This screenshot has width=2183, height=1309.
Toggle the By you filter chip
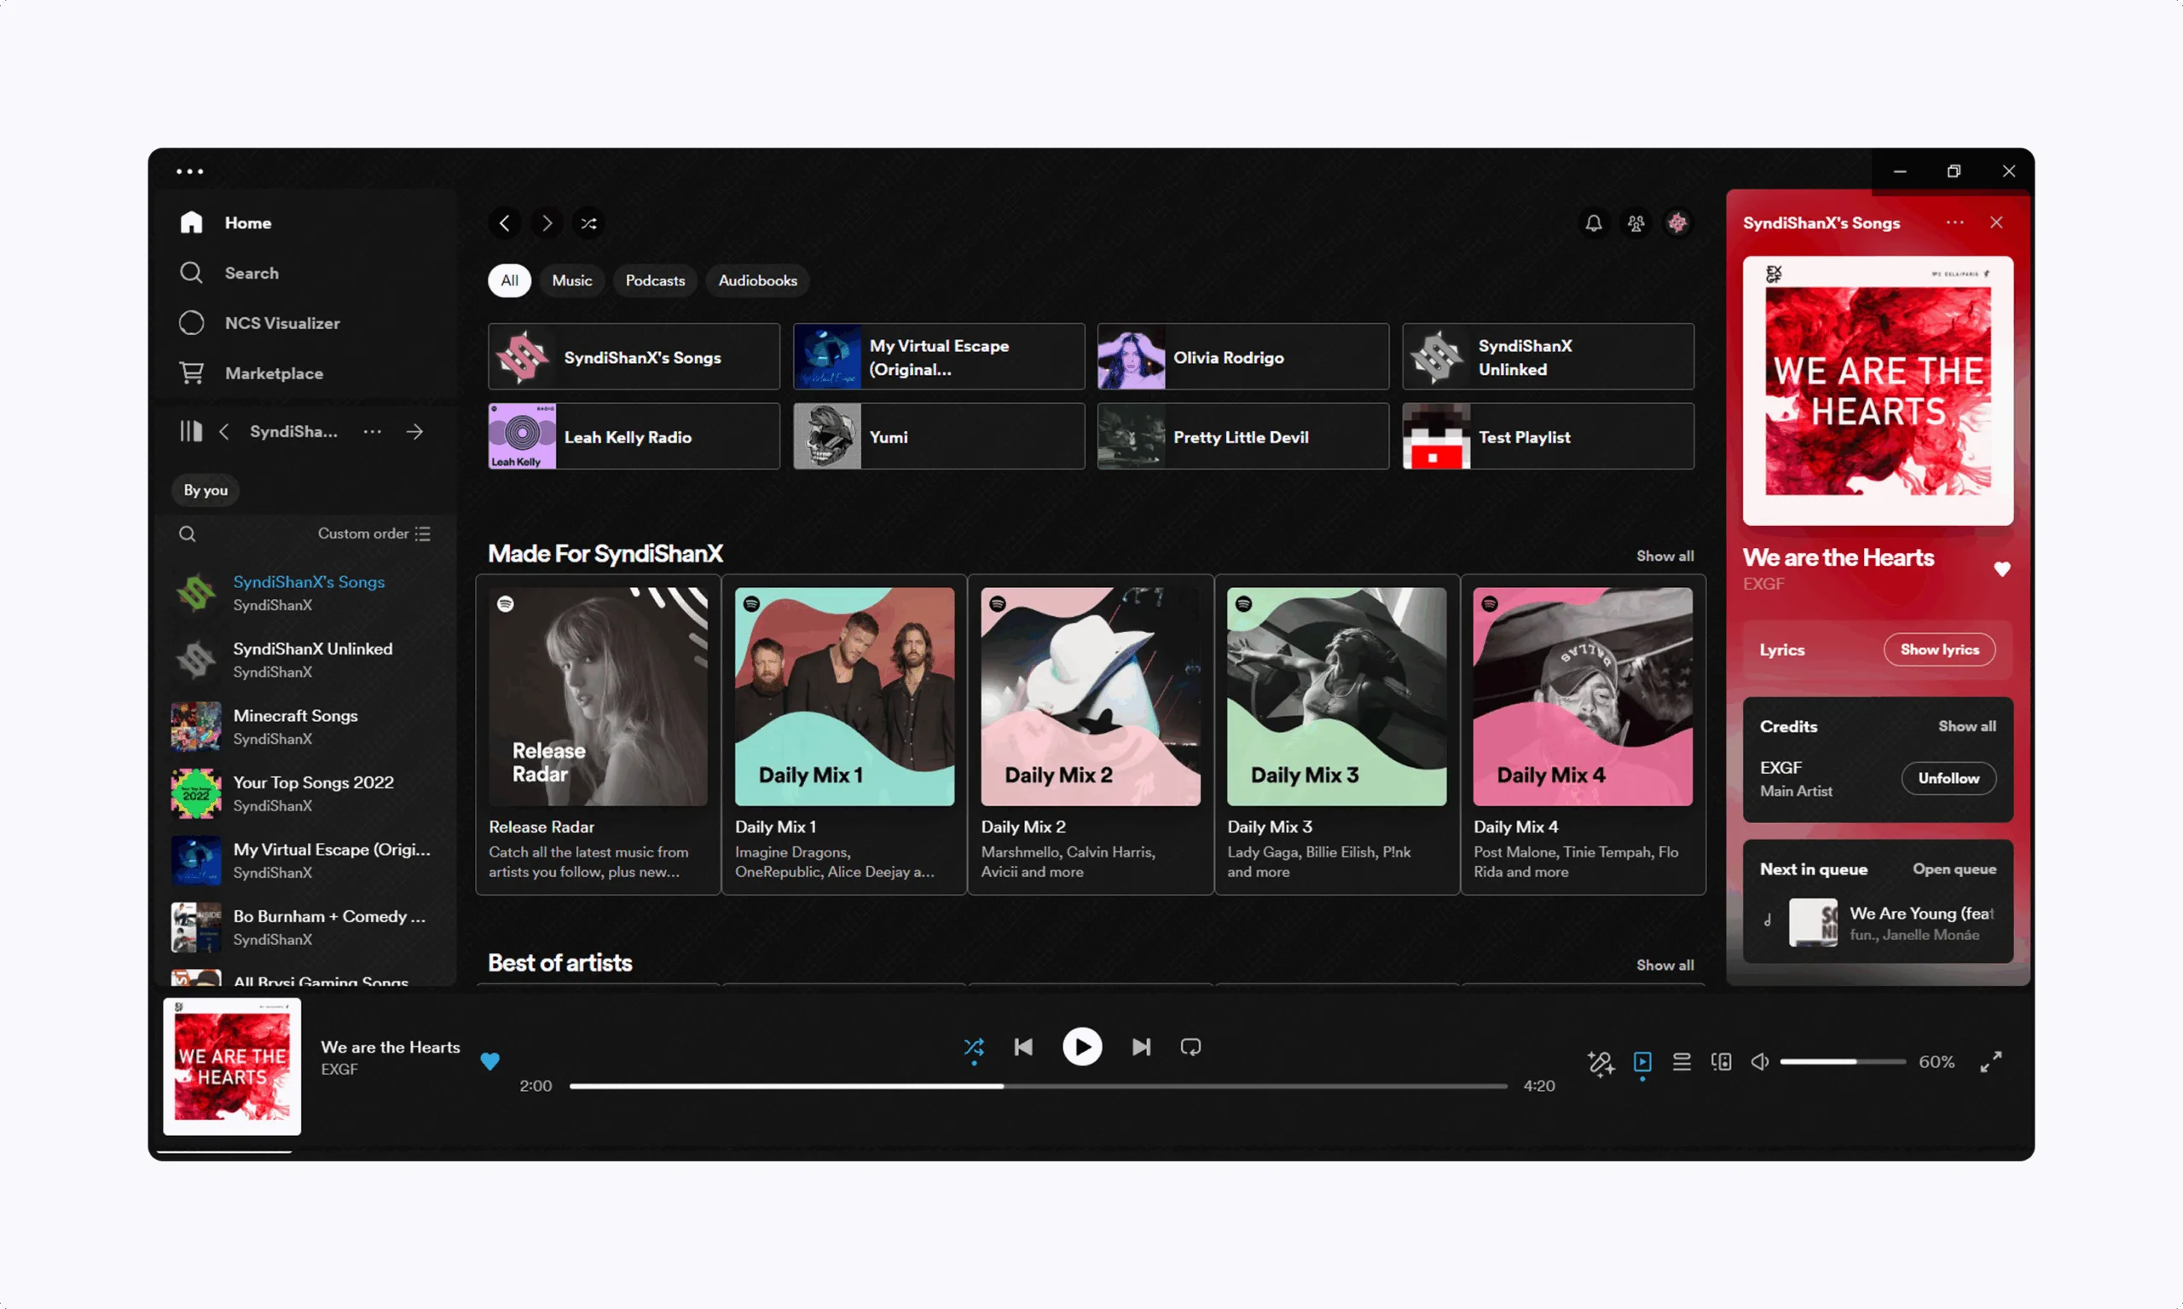206,489
